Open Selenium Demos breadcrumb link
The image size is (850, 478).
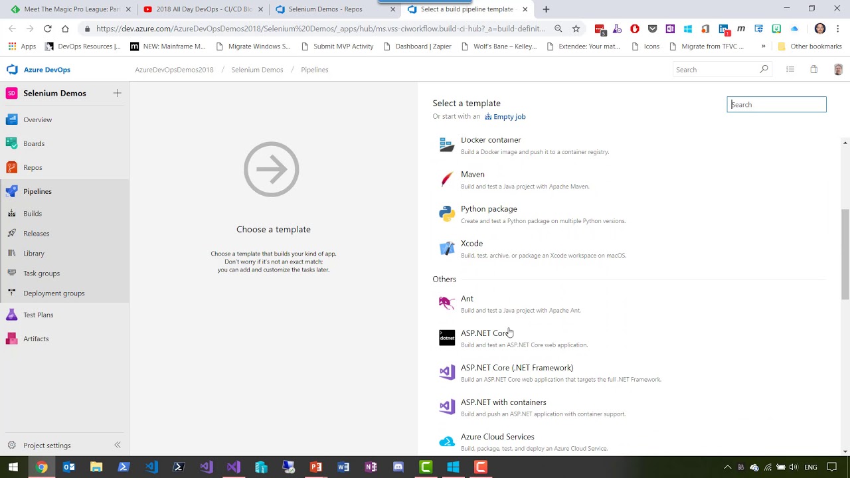click(x=257, y=70)
